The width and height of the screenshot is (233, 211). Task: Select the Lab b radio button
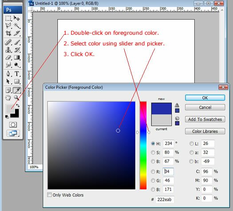tap(192, 161)
